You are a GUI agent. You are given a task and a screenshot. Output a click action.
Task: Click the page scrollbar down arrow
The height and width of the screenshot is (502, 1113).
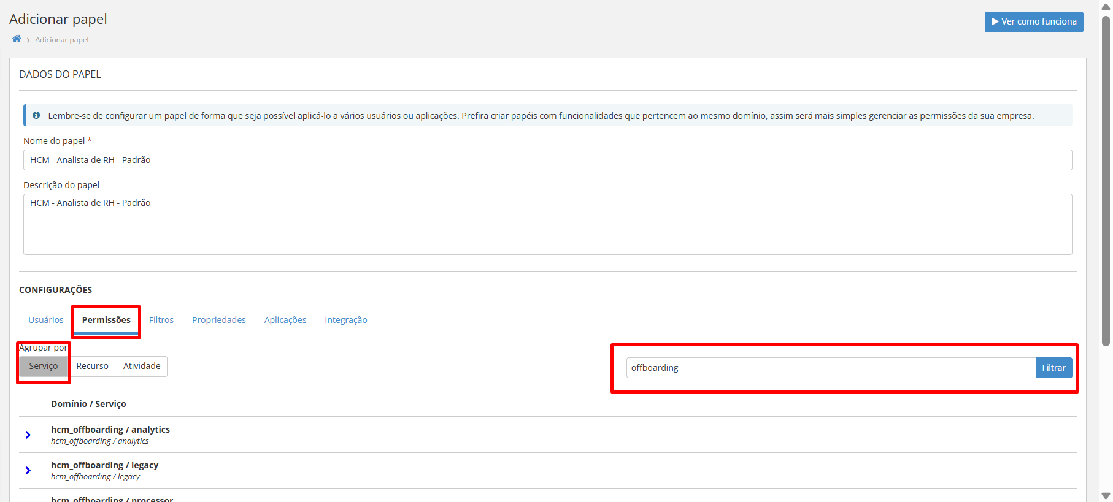coord(1106,496)
